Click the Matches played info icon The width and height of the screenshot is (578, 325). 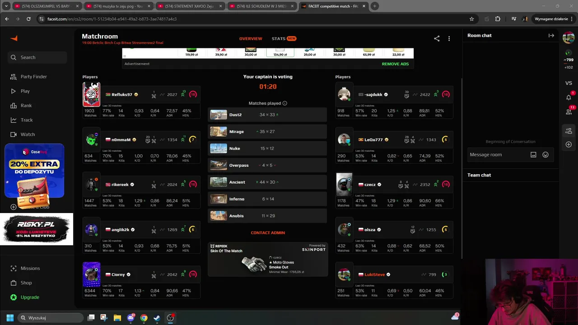tap(284, 103)
